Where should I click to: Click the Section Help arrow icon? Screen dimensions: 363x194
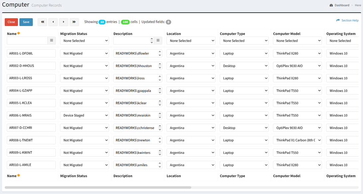coord(338,20)
